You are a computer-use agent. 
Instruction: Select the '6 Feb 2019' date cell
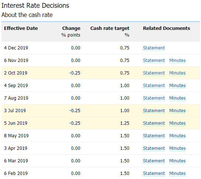coord(16,173)
